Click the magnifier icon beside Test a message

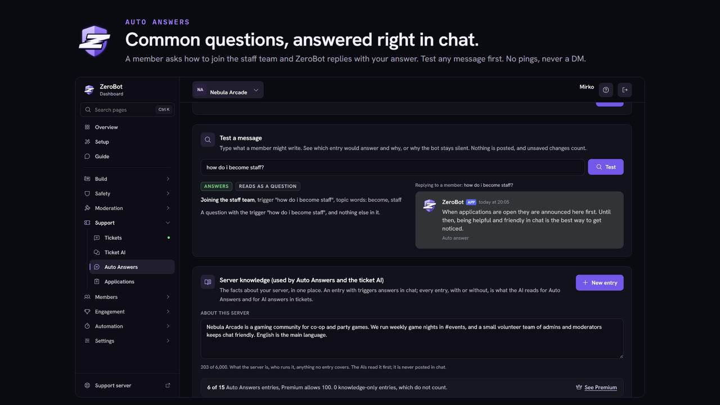[208, 139]
